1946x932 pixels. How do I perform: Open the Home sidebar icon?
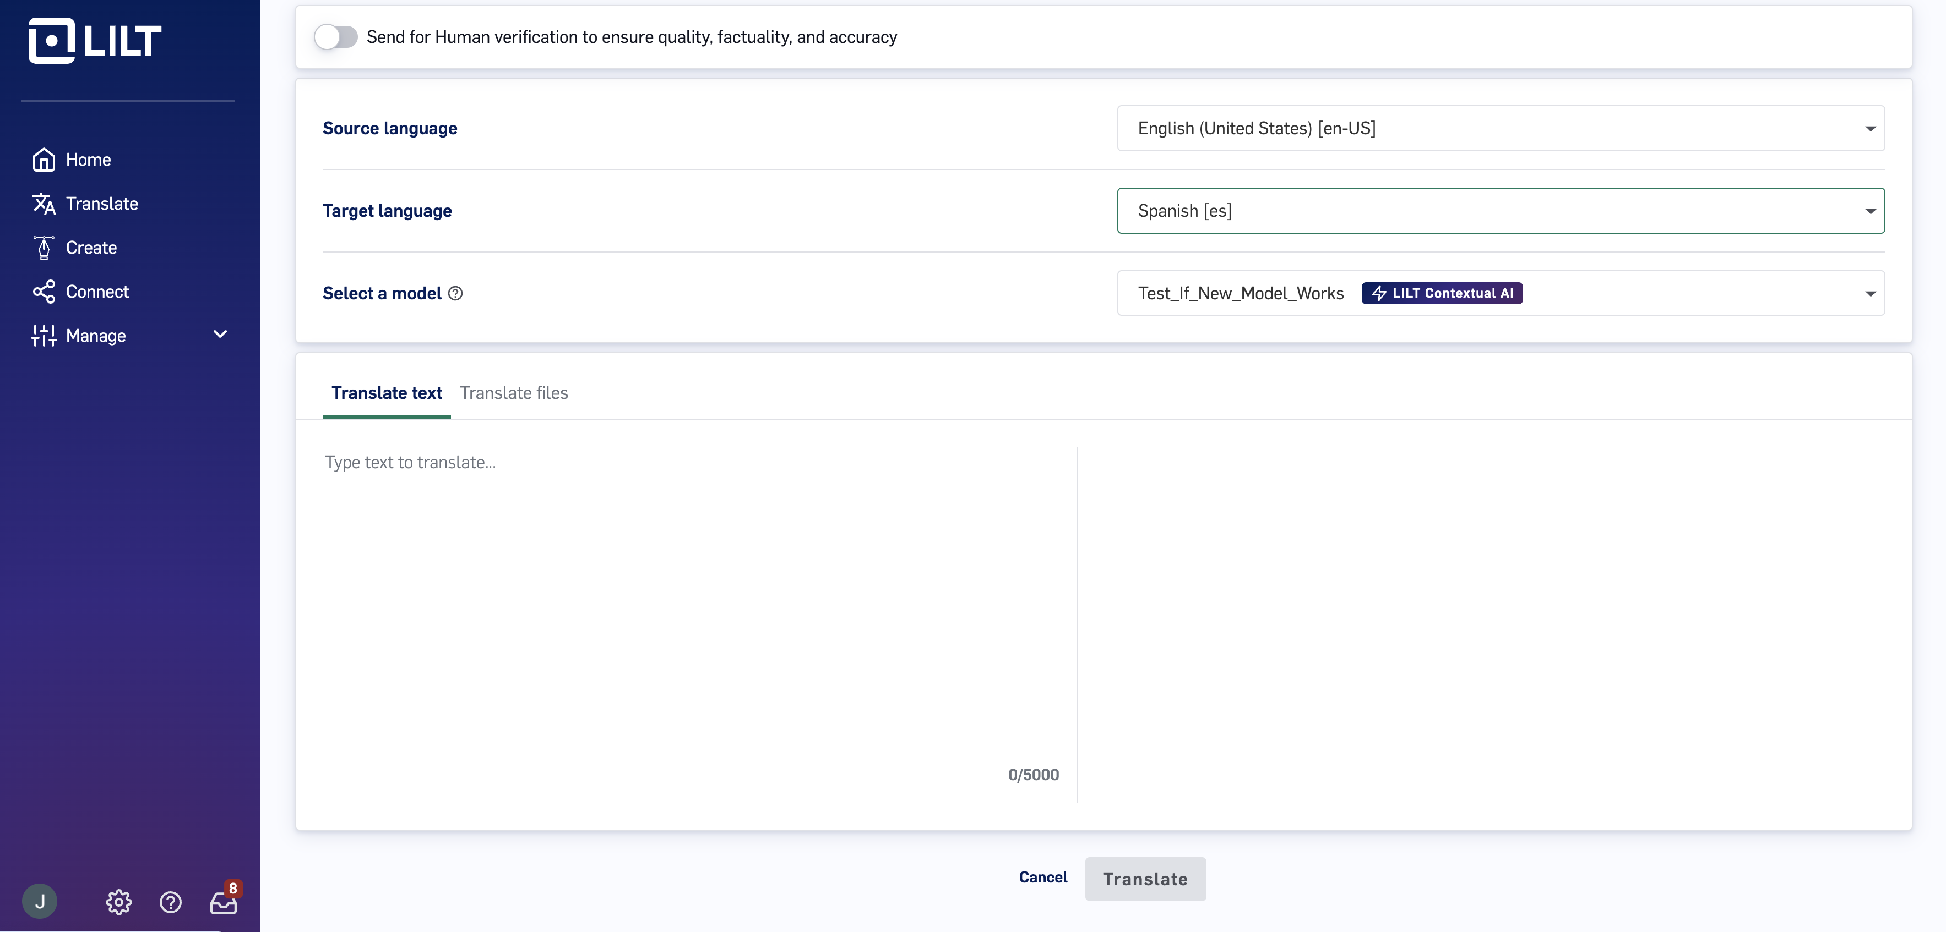click(44, 160)
